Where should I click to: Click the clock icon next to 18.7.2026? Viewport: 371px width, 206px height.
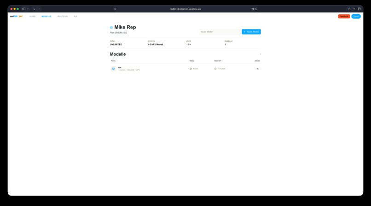[215, 69]
